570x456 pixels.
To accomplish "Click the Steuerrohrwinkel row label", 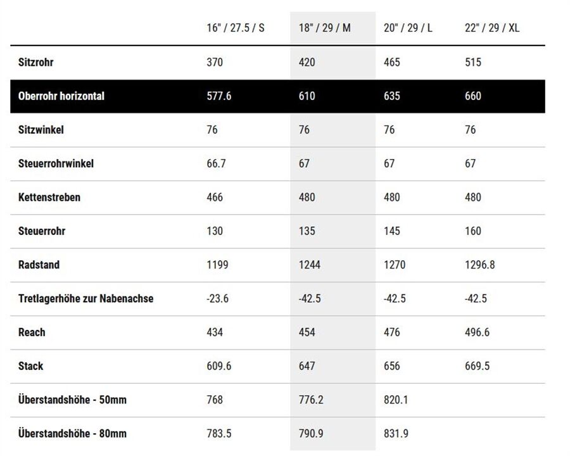I will 56,163.
